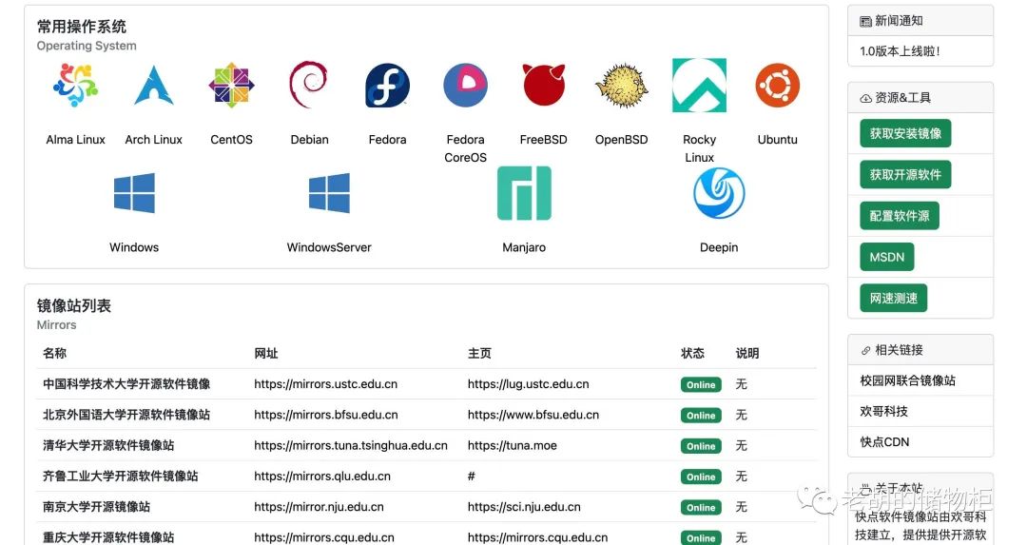Screen dimensions: 1027x545
Task: Click the 相关链接 chain link icon
Action: point(865,350)
